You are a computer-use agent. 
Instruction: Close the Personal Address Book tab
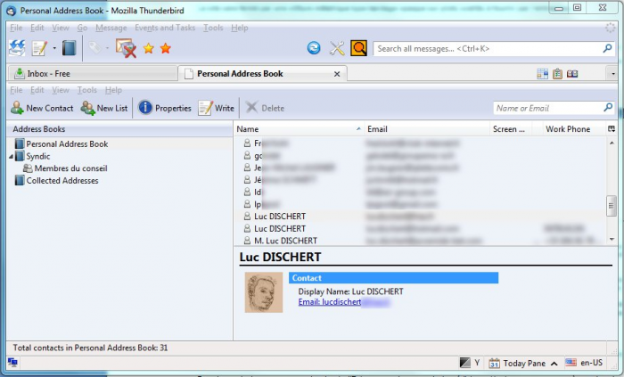337,74
